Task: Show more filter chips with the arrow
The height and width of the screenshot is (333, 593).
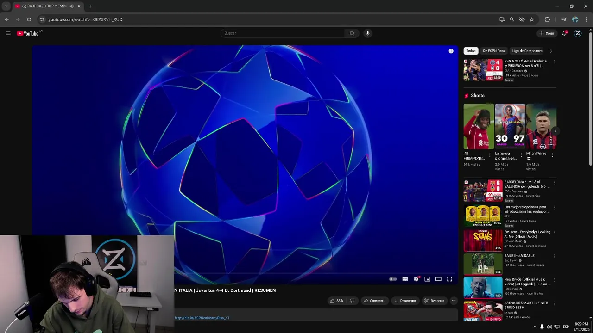Action: (x=551, y=51)
